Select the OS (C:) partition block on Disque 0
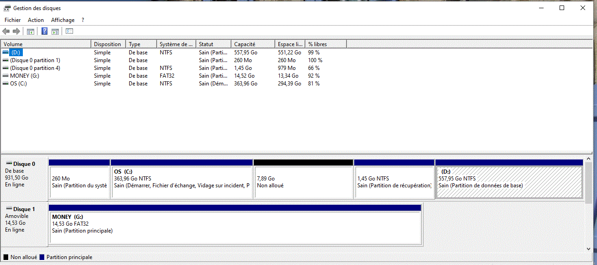This screenshot has width=597, height=265. coord(182,179)
